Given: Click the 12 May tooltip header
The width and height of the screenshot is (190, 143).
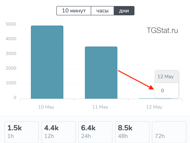Looking at the screenshot, I should pyautogui.click(x=166, y=76).
